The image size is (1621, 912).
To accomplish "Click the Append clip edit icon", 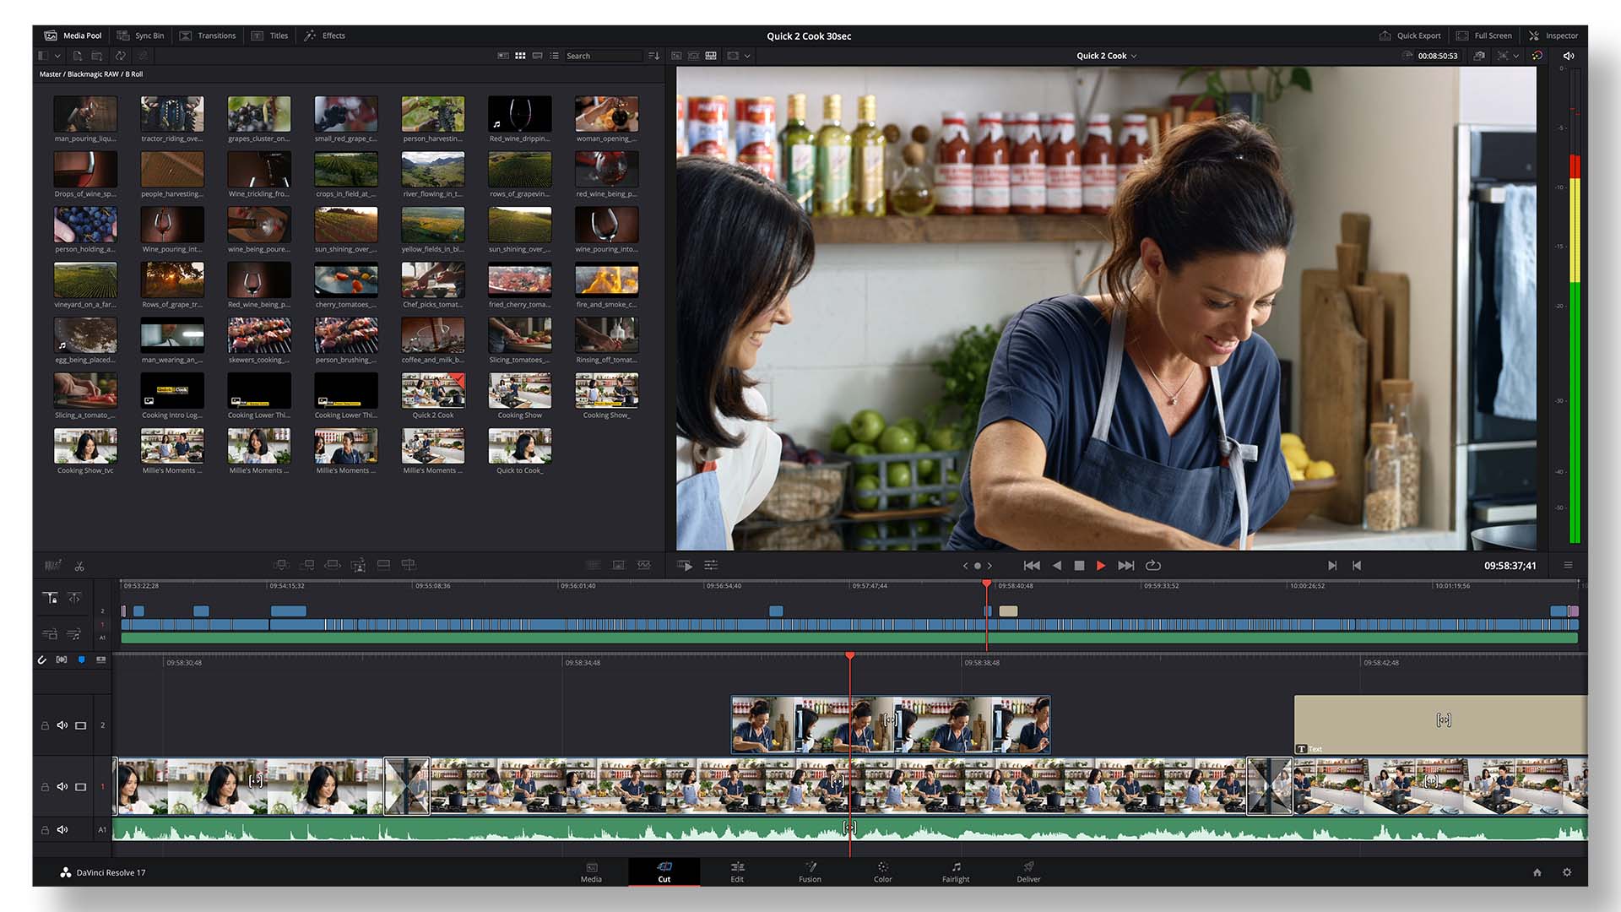I will [x=307, y=564].
